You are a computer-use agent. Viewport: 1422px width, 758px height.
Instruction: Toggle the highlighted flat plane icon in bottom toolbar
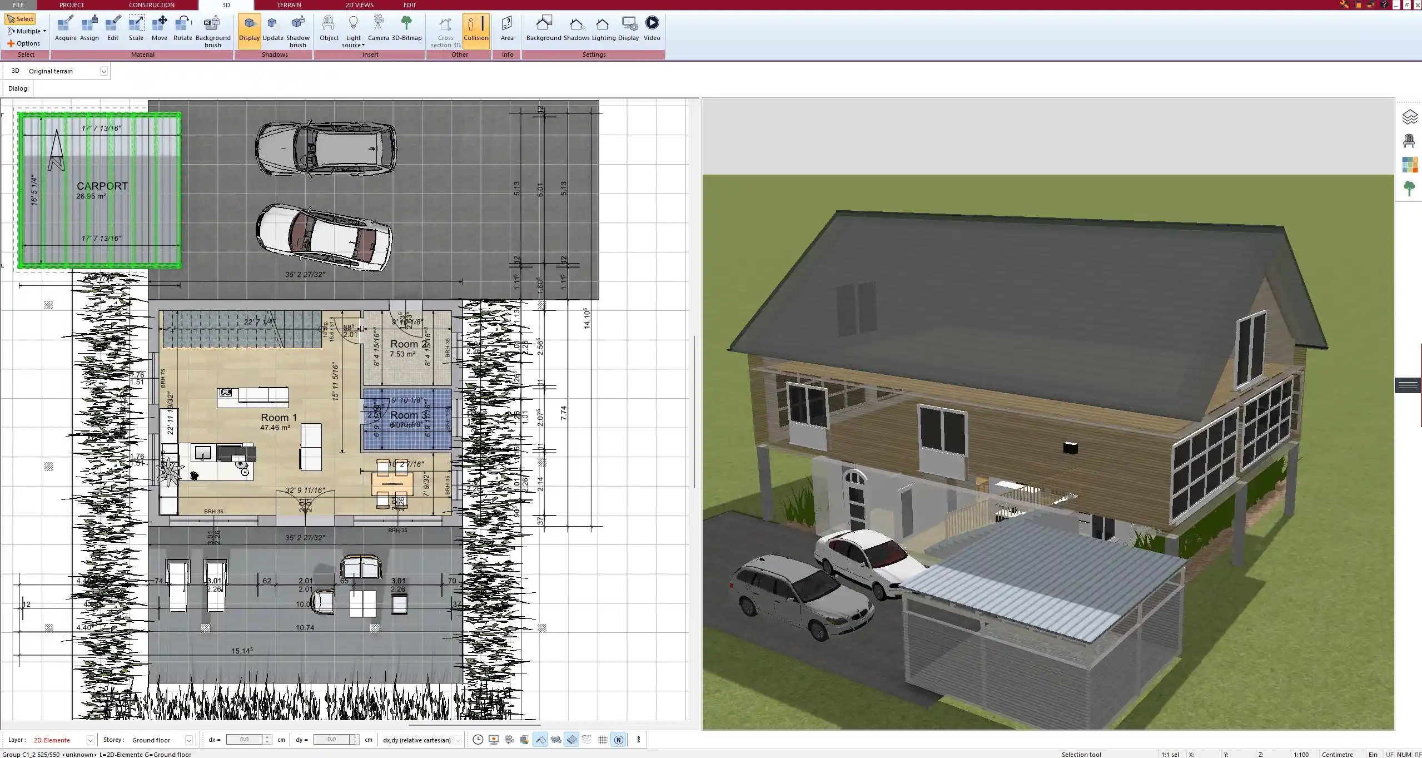click(571, 740)
